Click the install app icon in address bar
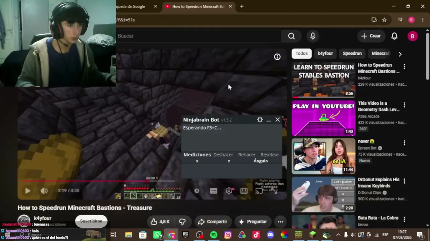 (374, 20)
